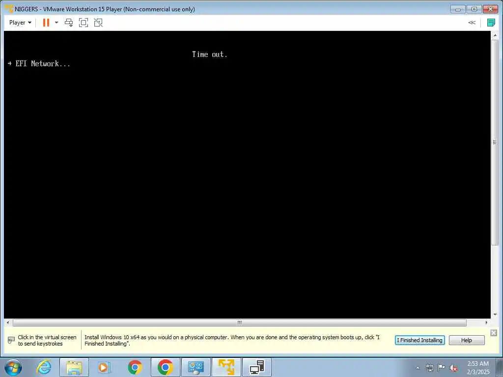Image resolution: width=503 pixels, height=377 pixels.
Task: Click inside the virtual machine black screen
Action: click(x=247, y=175)
